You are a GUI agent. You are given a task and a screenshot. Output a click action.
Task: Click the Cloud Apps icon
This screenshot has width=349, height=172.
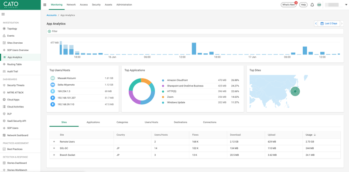[4, 100]
